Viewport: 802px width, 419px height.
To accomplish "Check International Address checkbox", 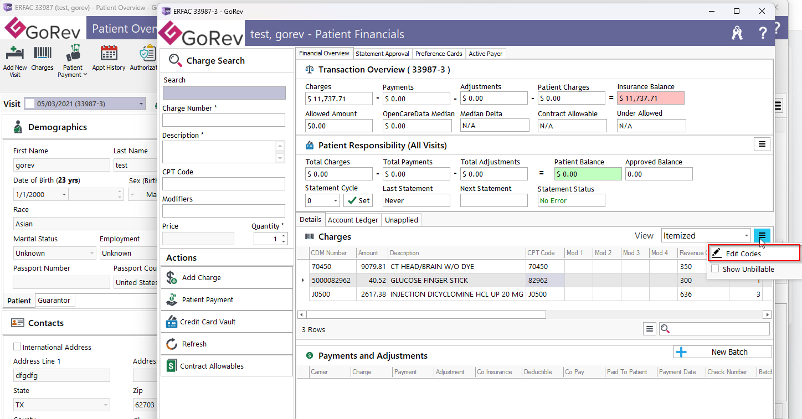I will click(x=17, y=347).
